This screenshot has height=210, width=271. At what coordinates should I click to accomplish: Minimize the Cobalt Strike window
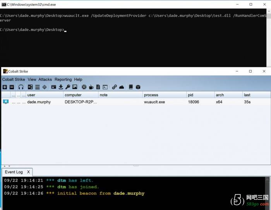237,71
